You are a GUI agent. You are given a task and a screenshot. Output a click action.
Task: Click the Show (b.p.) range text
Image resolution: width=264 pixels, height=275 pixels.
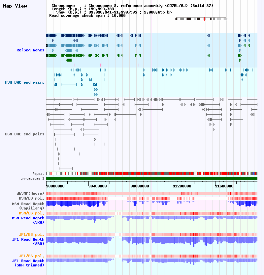(114, 12)
